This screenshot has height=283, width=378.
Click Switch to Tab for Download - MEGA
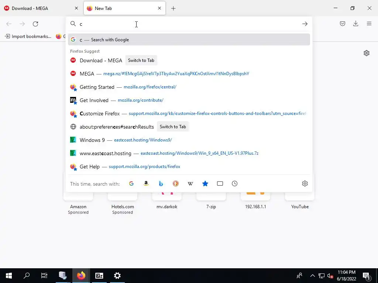coord(141,60)
